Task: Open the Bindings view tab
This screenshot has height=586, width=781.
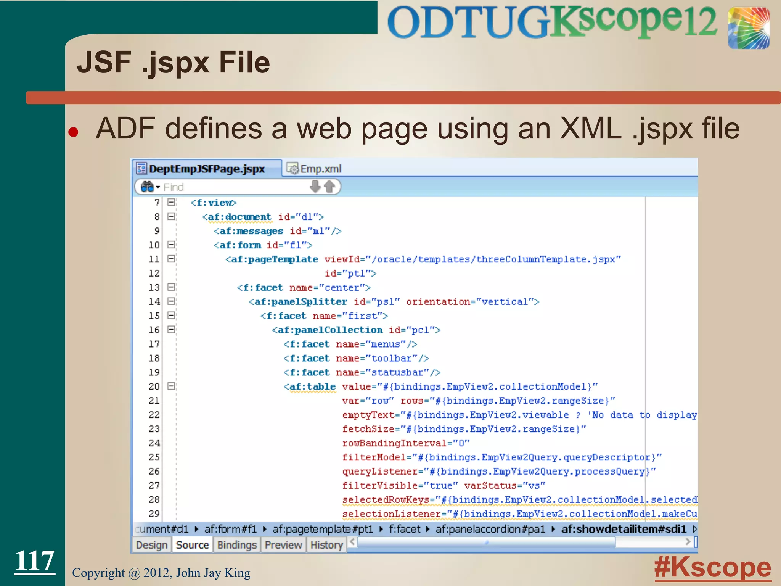Action: (x=237, y=545)
